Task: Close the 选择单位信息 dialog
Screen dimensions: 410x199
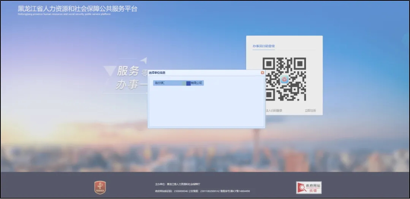Action: point(262,73)
